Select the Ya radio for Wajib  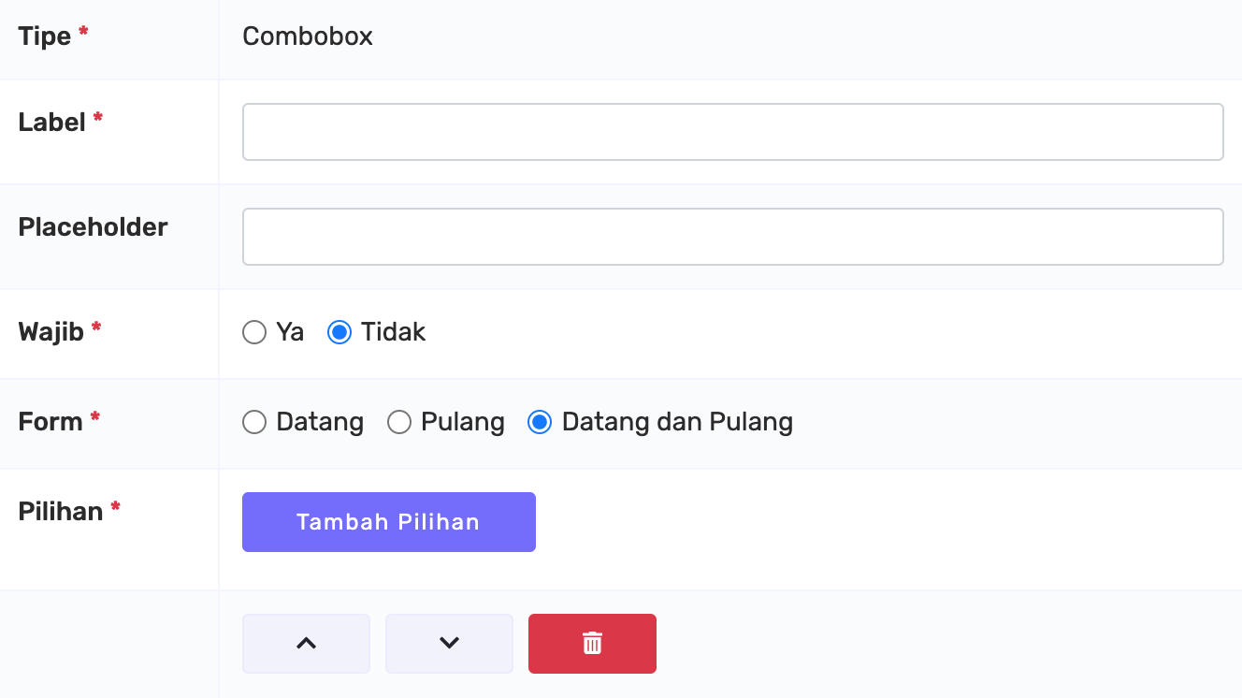click(254, 332)
